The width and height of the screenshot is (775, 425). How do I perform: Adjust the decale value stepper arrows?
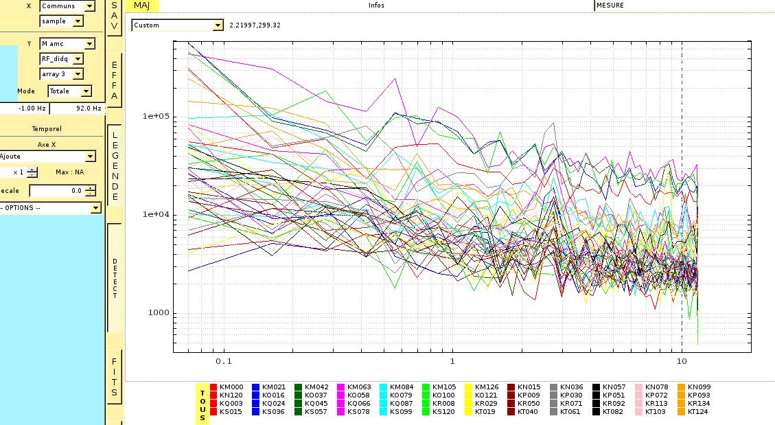pyautogui.click(x=91, y=191)
